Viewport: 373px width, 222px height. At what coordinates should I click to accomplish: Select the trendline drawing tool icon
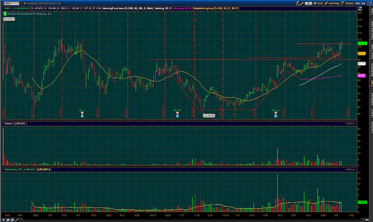click(x=17, y=220)
